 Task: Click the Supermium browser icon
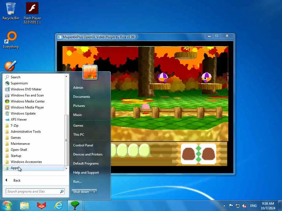pos(7,83)
